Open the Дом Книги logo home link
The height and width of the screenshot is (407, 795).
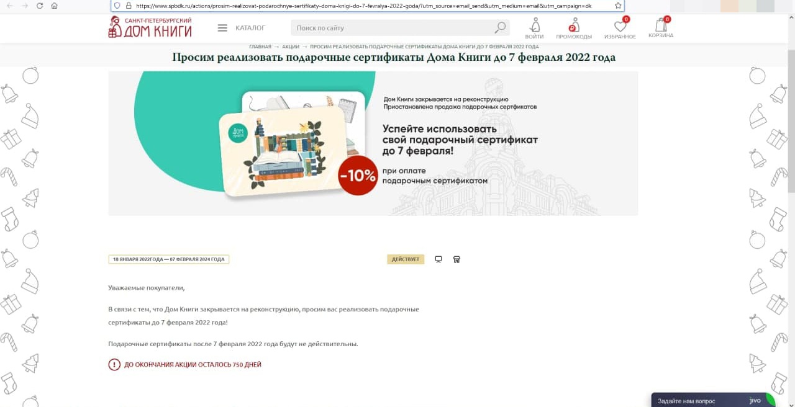[x=150, y=27]
